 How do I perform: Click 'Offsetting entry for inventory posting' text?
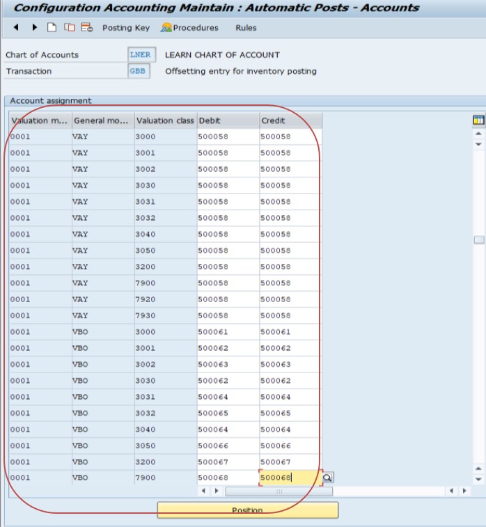(x=241, y=71)
